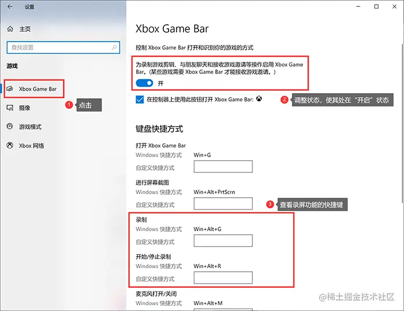Open the Xbox 网络 icon
The image size is (404, 311).
[10, 145]
